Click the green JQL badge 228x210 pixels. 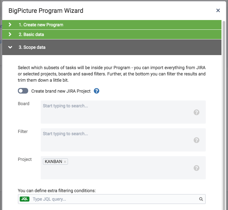click(x=25, y=199)
